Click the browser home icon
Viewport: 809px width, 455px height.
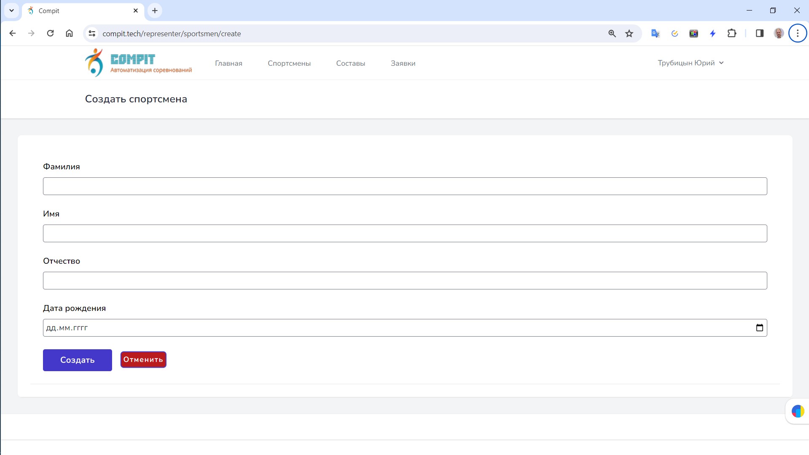pos(70,33)
